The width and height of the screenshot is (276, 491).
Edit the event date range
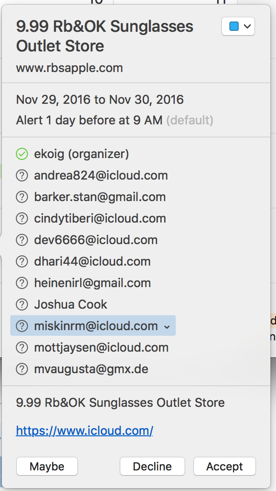100,100
